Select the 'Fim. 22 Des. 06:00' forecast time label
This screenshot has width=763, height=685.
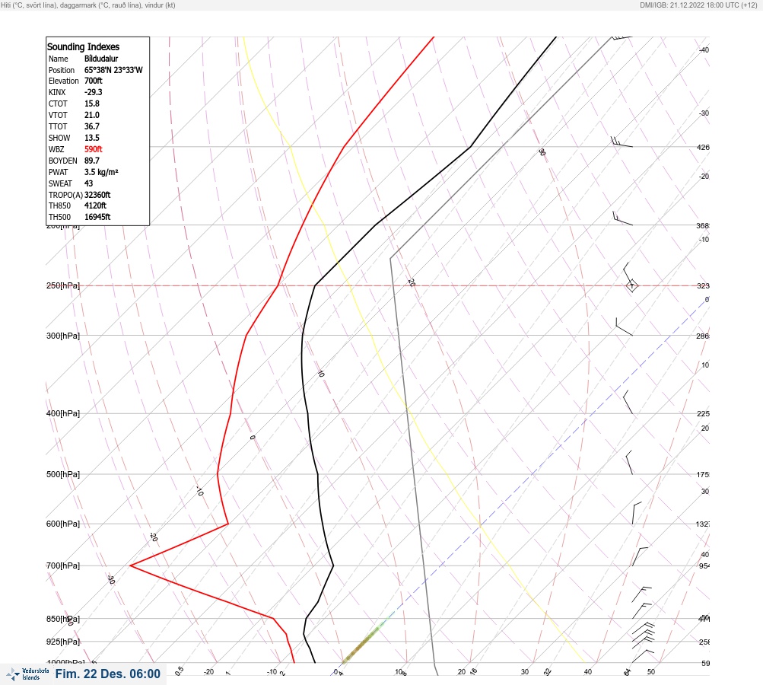pos(107,674)
